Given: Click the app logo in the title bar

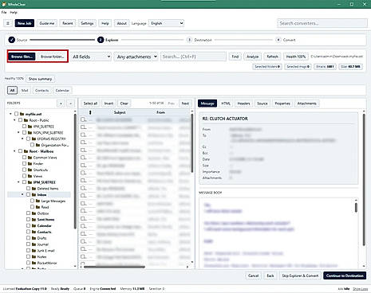Looking at the screenshot, I should point(4,4).
